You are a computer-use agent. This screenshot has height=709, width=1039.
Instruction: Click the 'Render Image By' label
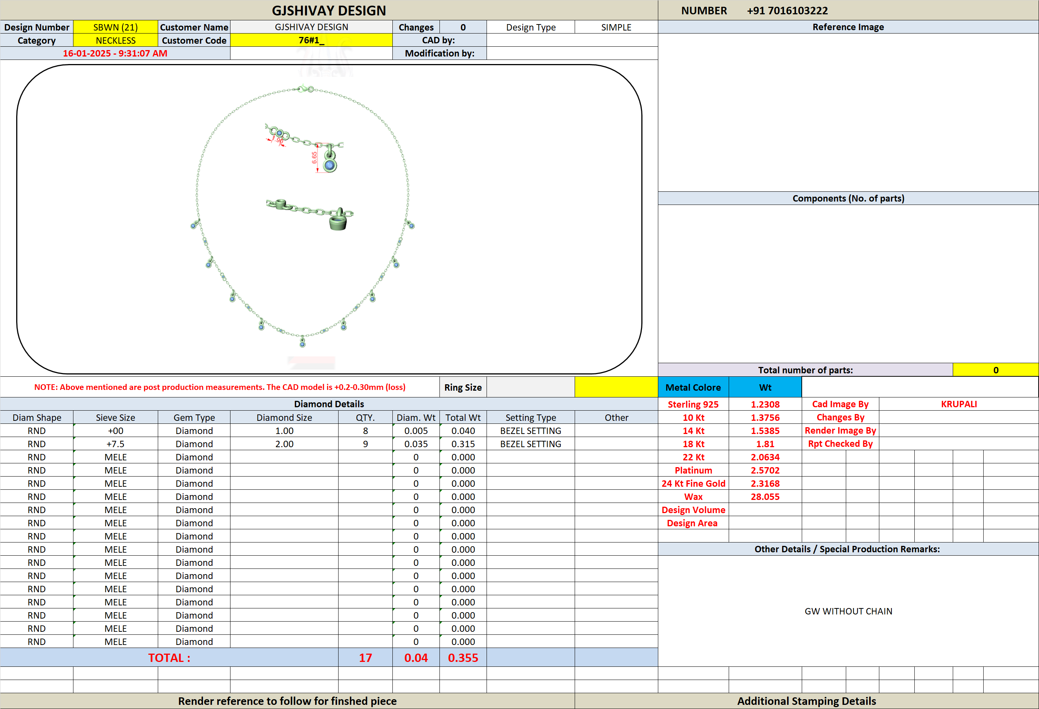coord(840,431)
